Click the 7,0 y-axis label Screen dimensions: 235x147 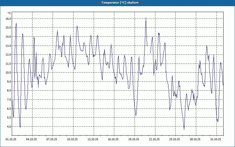8,100
